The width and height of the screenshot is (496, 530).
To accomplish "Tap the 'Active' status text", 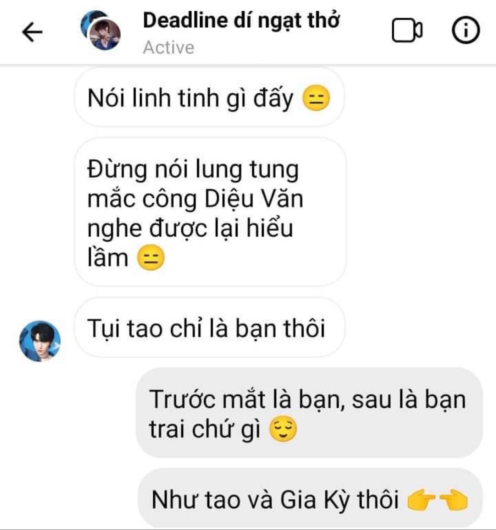I will point(169,47).
